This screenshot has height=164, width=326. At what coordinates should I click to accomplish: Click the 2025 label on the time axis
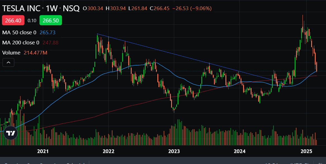[x=306, y=151]
